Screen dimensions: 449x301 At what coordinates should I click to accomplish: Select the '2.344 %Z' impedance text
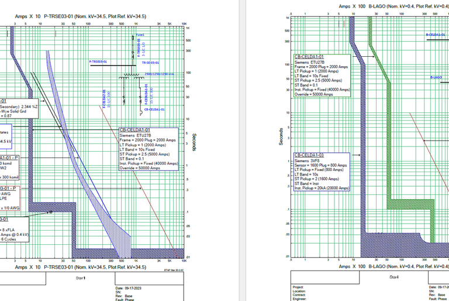(x=29, y=107)
